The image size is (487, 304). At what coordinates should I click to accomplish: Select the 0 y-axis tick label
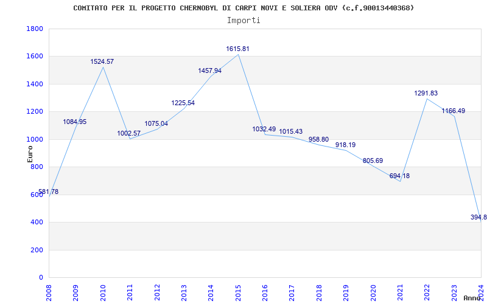click(41, 278)
